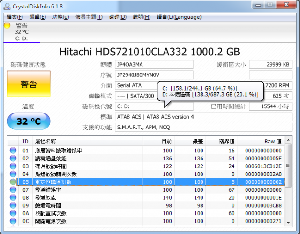Click the standard field ATA8-ACS version 4
300x234 pixels.
coord(203,117)
